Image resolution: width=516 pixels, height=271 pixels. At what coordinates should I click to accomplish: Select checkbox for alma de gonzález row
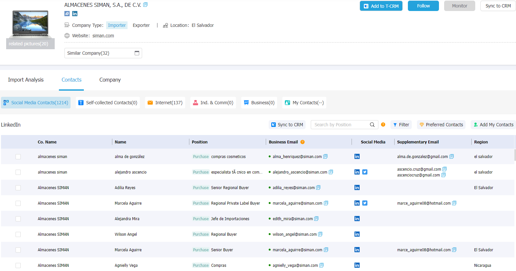click(18, 157)
